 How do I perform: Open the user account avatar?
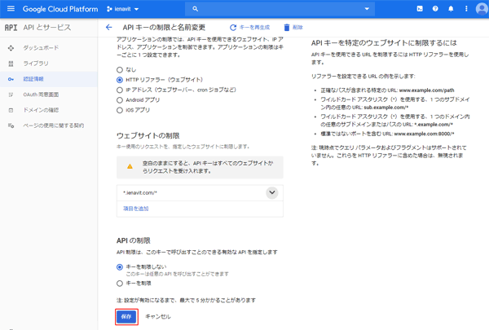coord(482,9)
